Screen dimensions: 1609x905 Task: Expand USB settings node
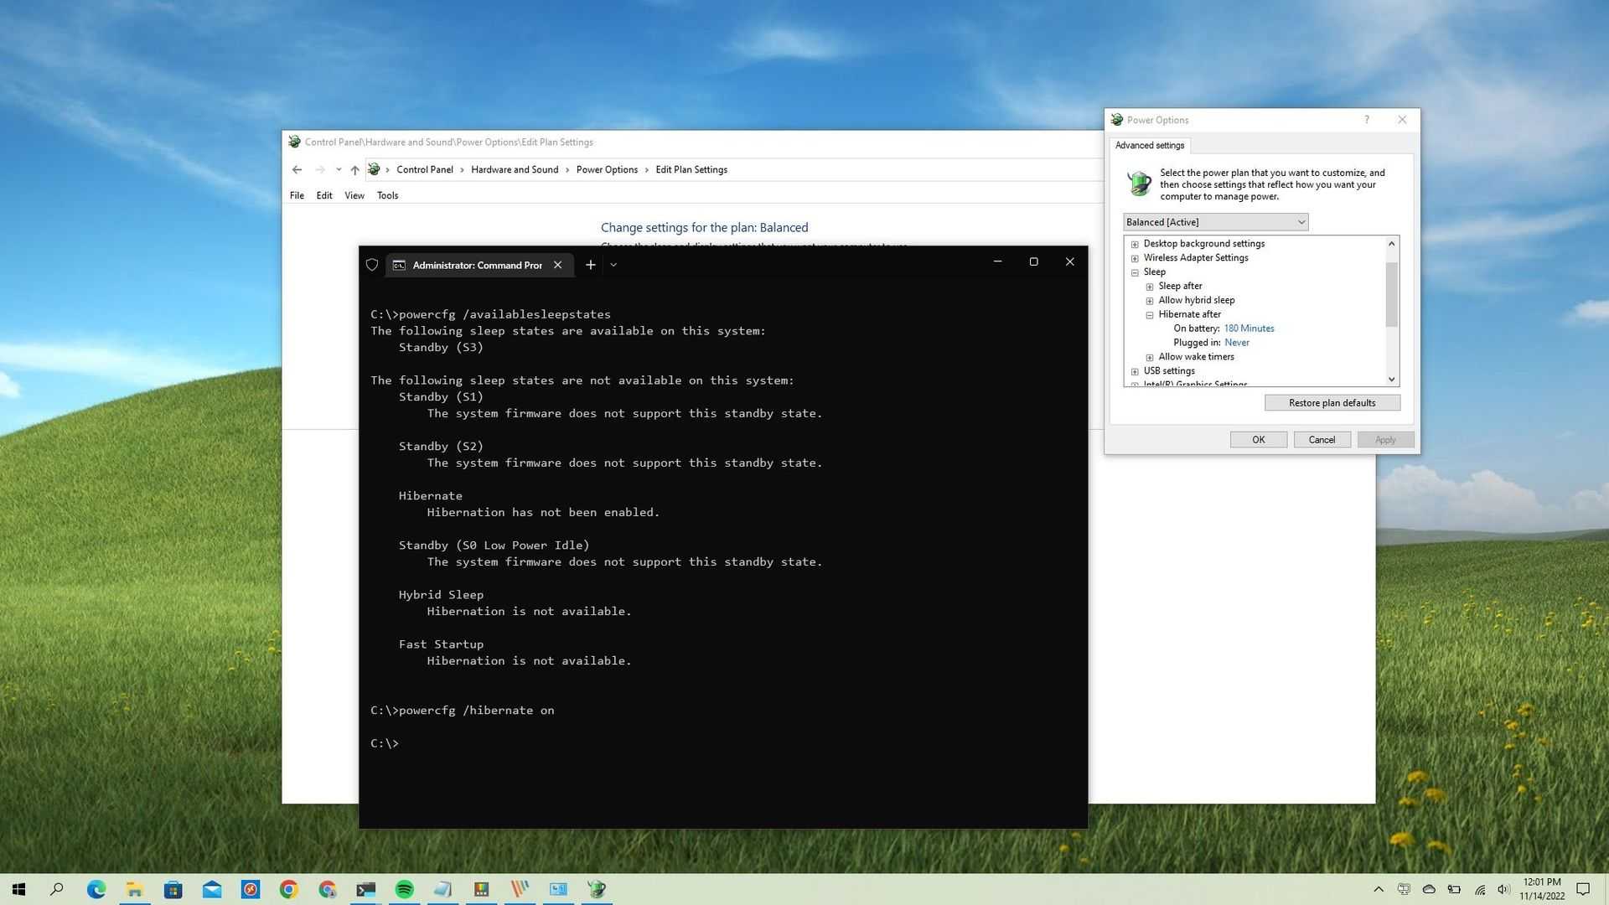(1135, 371)
